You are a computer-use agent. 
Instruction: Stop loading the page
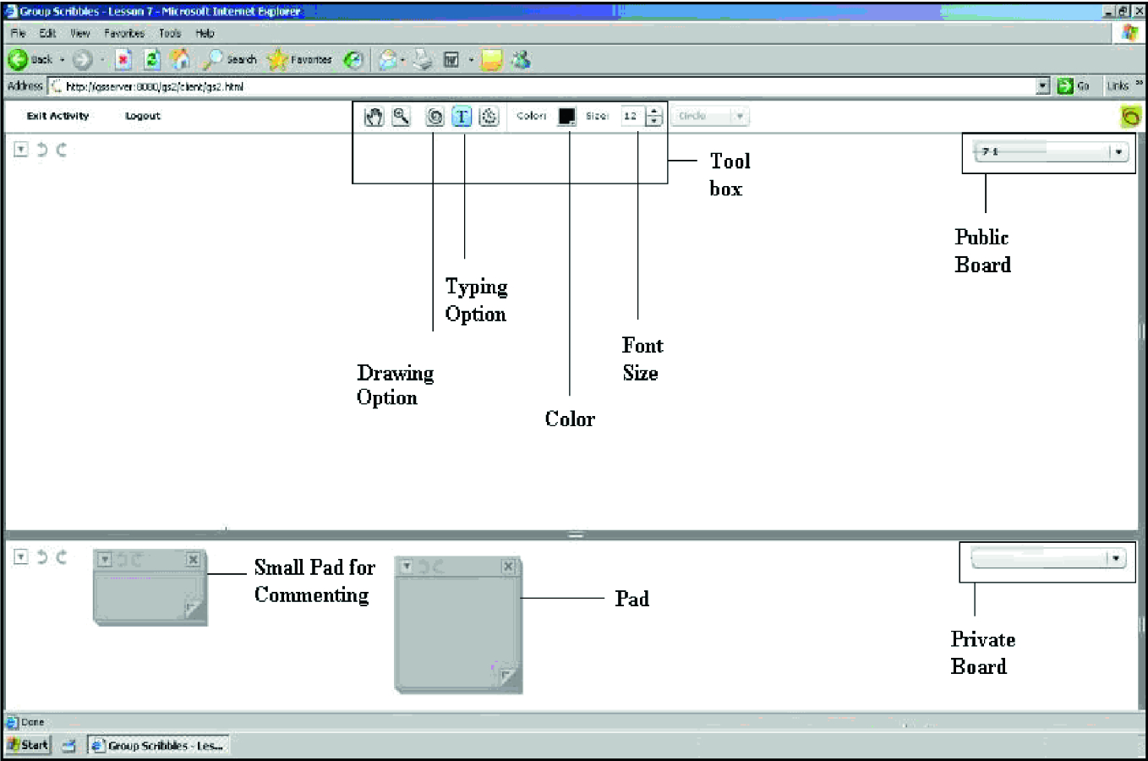[123, 59]
